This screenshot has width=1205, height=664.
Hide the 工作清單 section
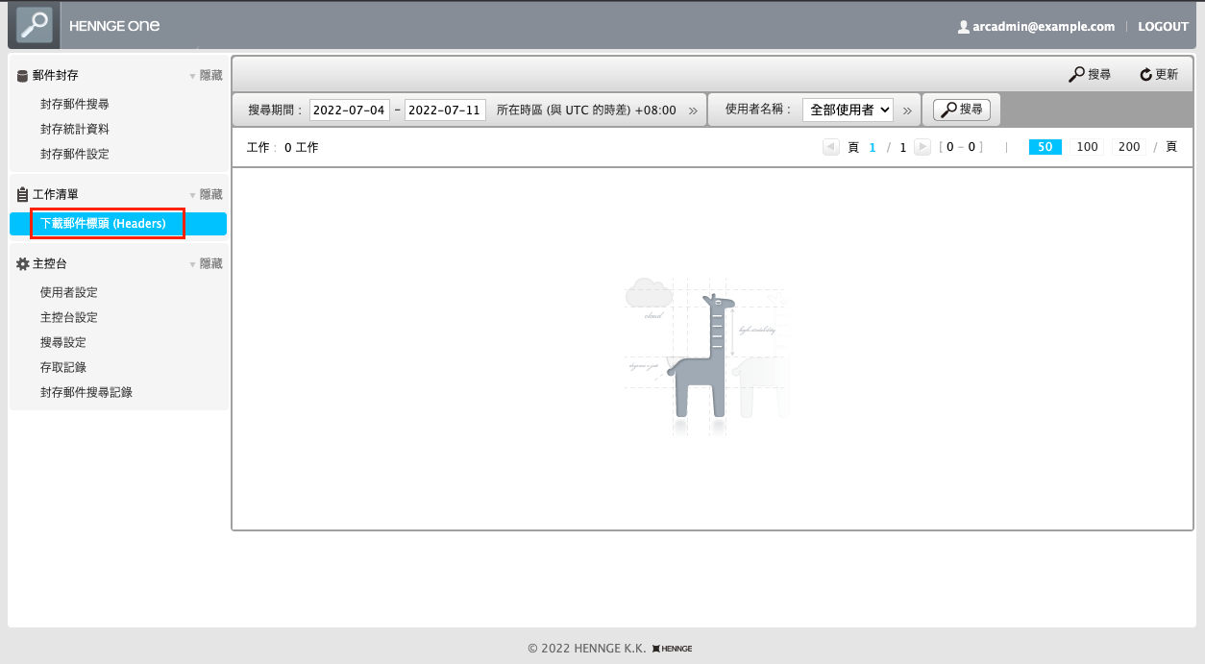[206, 194]
